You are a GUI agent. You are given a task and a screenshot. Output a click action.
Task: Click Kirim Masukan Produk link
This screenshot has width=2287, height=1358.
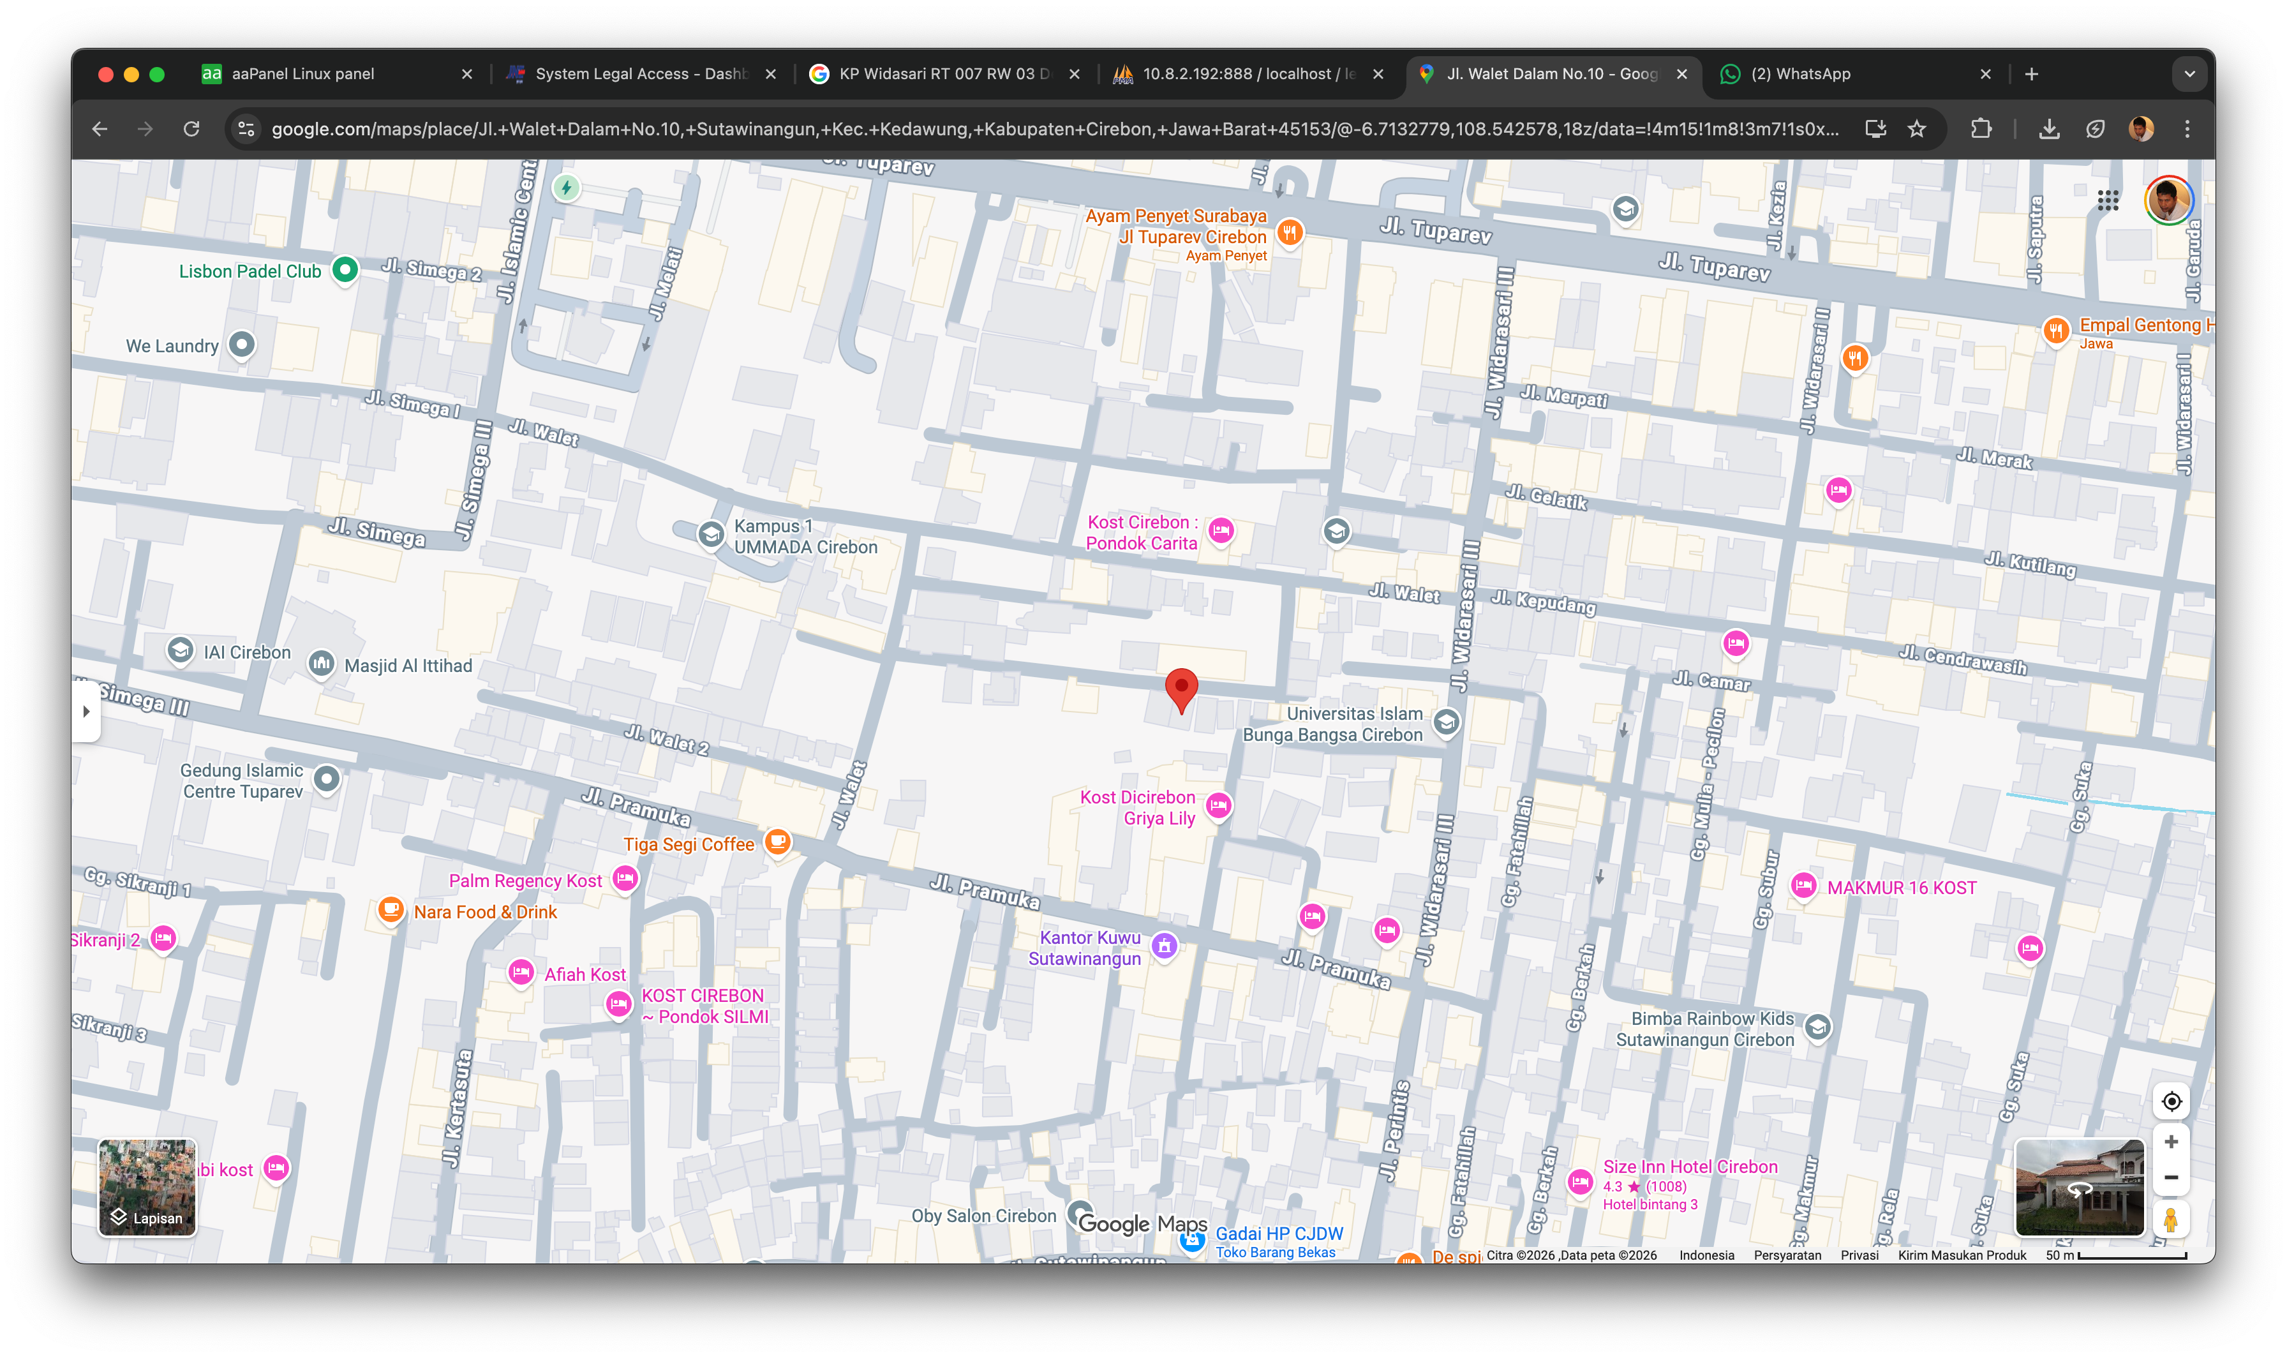1962,1255
